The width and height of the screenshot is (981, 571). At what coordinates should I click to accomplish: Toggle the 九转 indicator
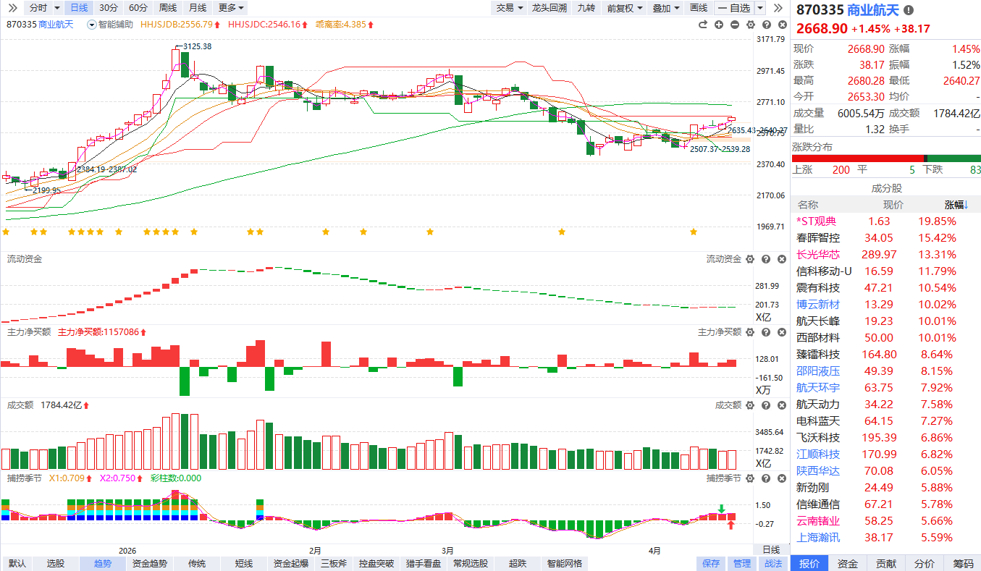point(586,8)
